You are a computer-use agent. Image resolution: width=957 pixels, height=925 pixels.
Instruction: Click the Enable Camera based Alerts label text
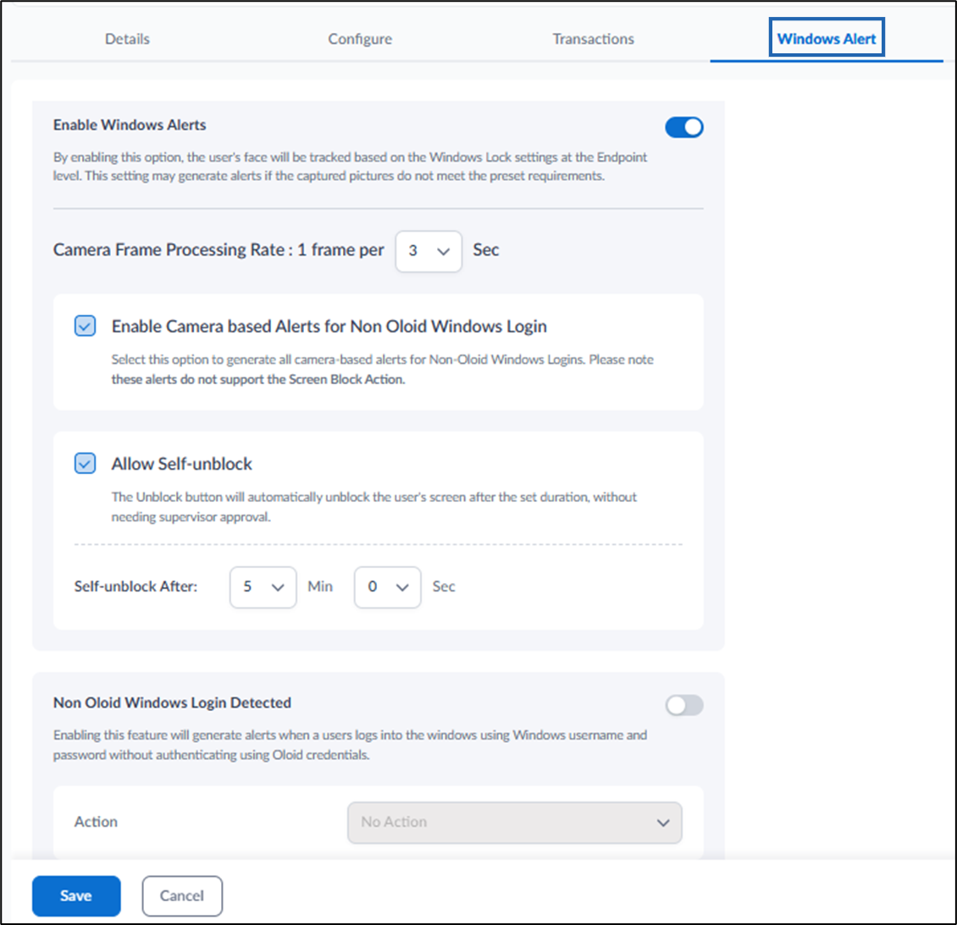329,326
